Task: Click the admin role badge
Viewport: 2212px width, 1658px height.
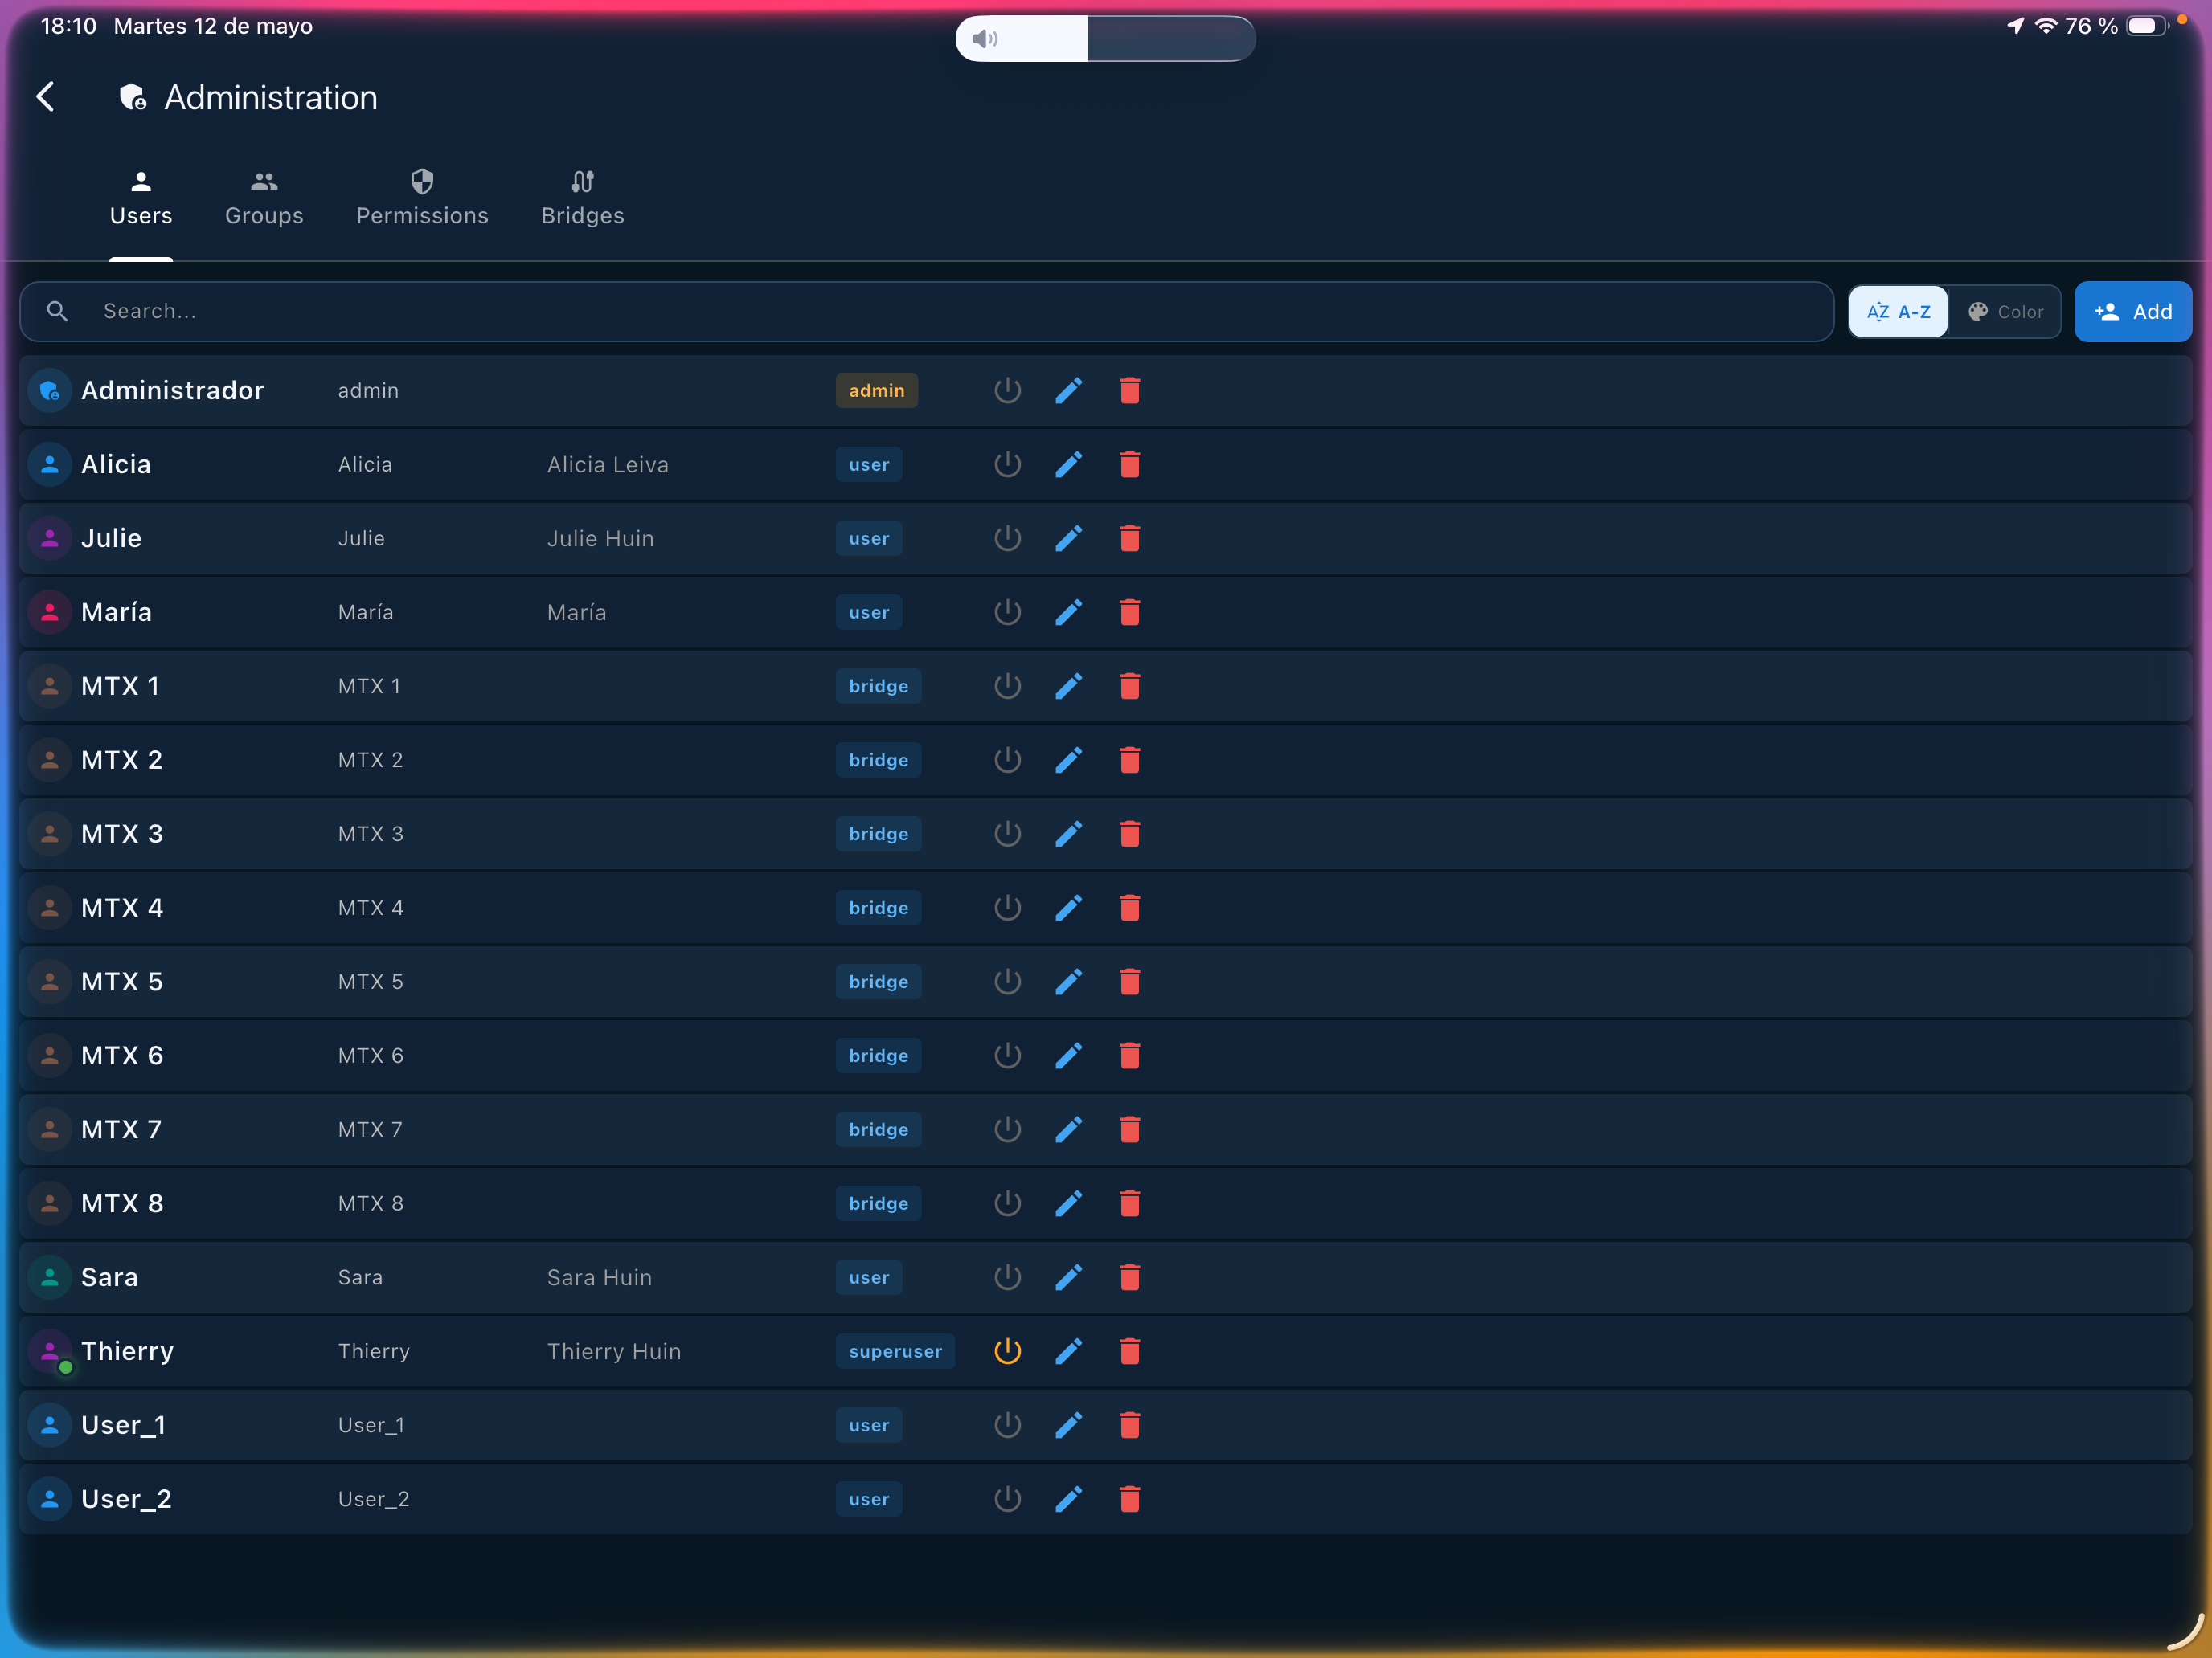Action: (876, 390)
